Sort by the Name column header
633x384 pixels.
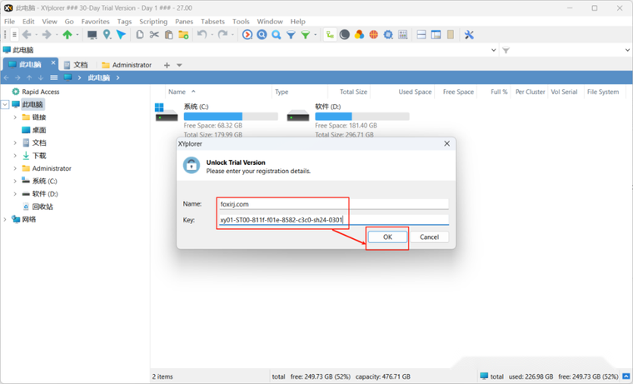177,92
